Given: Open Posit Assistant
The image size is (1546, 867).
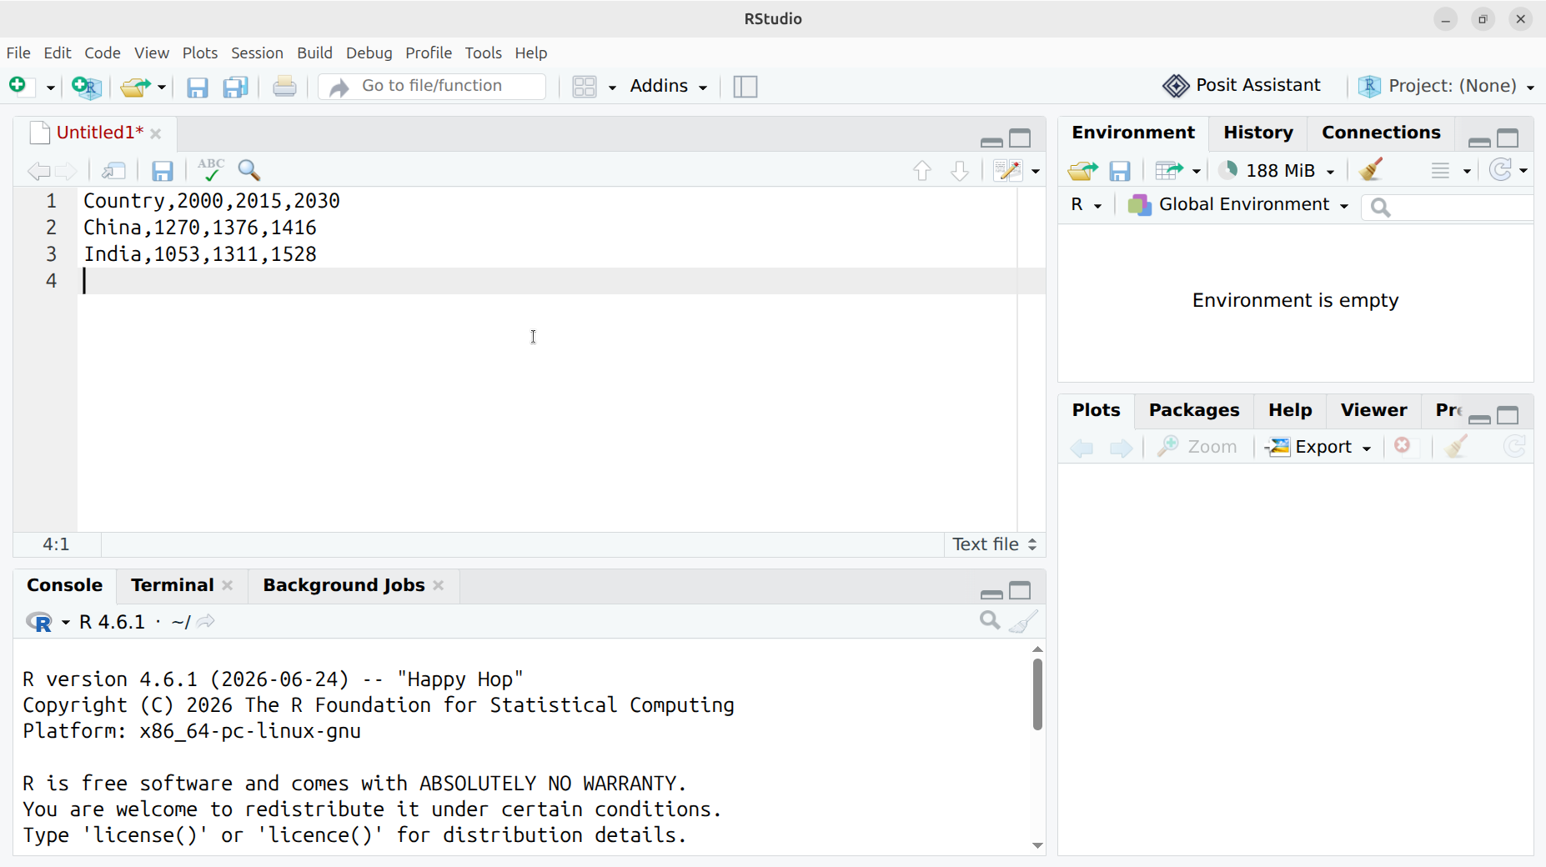Looking at the screenshot, I should 1242,85.
